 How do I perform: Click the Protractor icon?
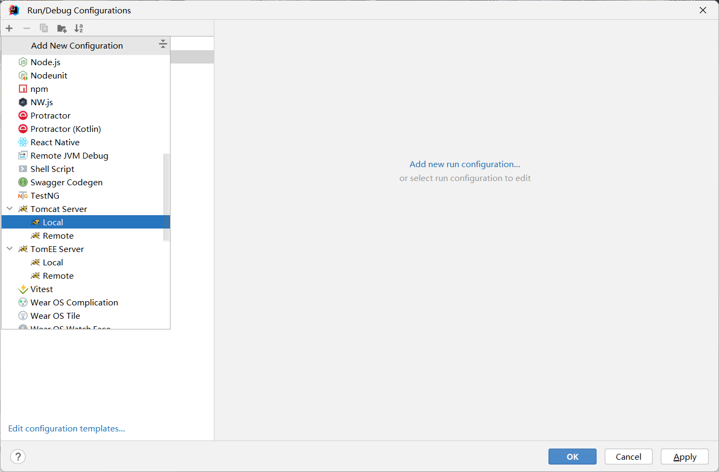pos(23,115)
